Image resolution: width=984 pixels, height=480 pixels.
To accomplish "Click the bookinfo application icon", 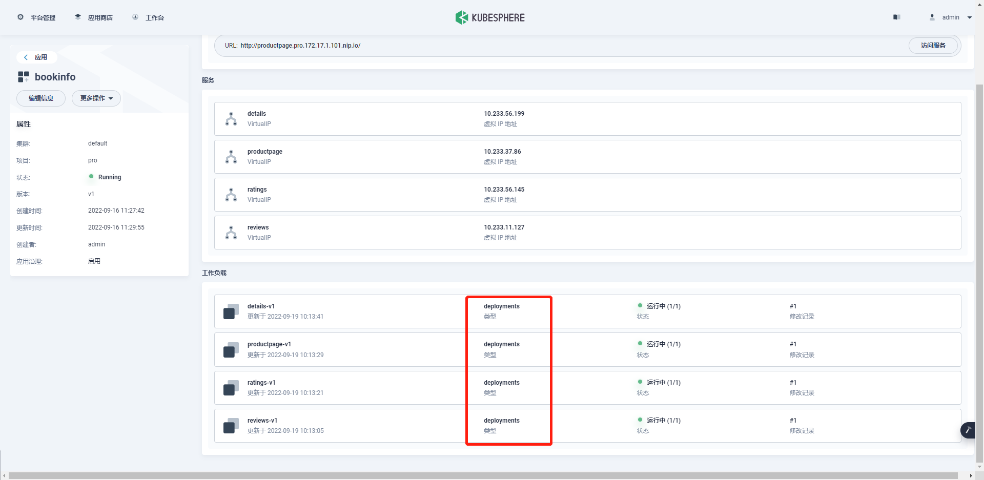I will coord(24,77).
